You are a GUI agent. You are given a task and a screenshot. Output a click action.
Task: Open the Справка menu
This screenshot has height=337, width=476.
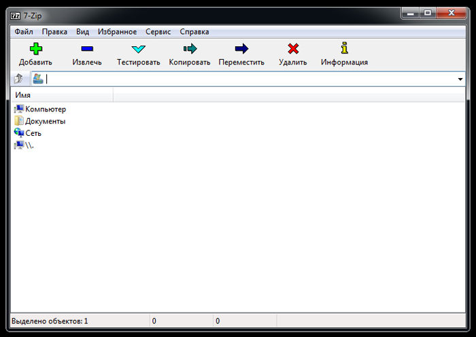pyautogui.click(x=194, y=32)
